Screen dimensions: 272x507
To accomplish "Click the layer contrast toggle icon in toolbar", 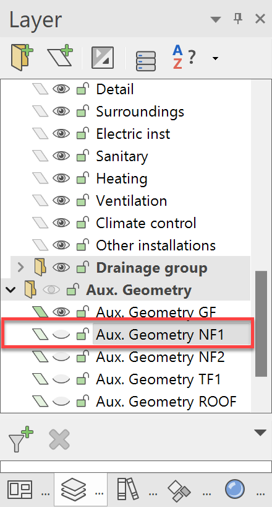I will tap(103, 58).
